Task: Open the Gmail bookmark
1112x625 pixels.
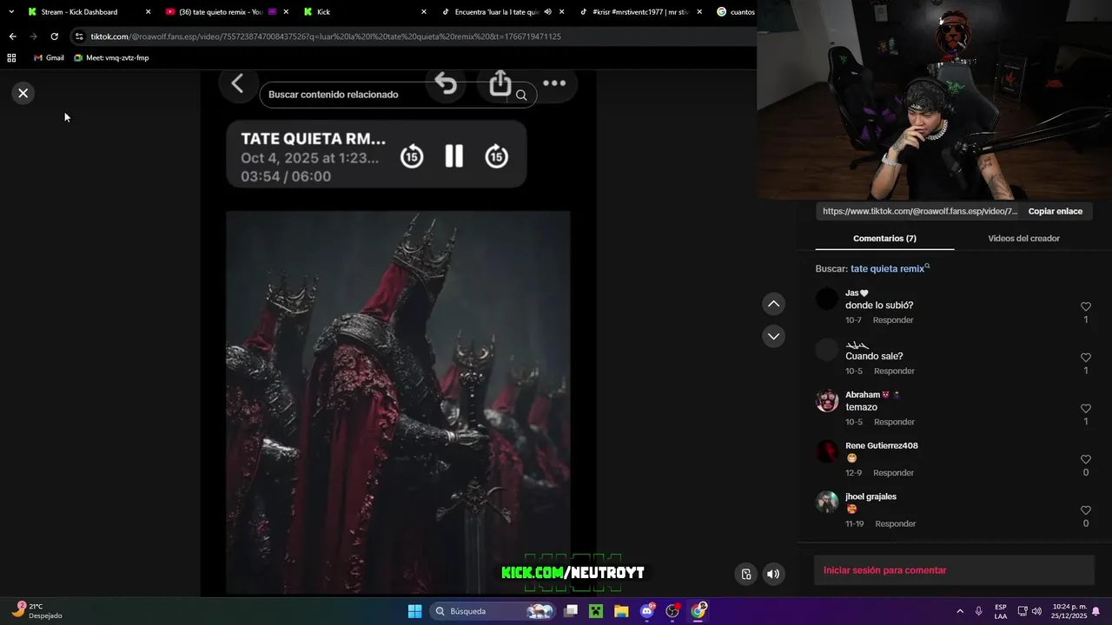Action: coord(49,58)
